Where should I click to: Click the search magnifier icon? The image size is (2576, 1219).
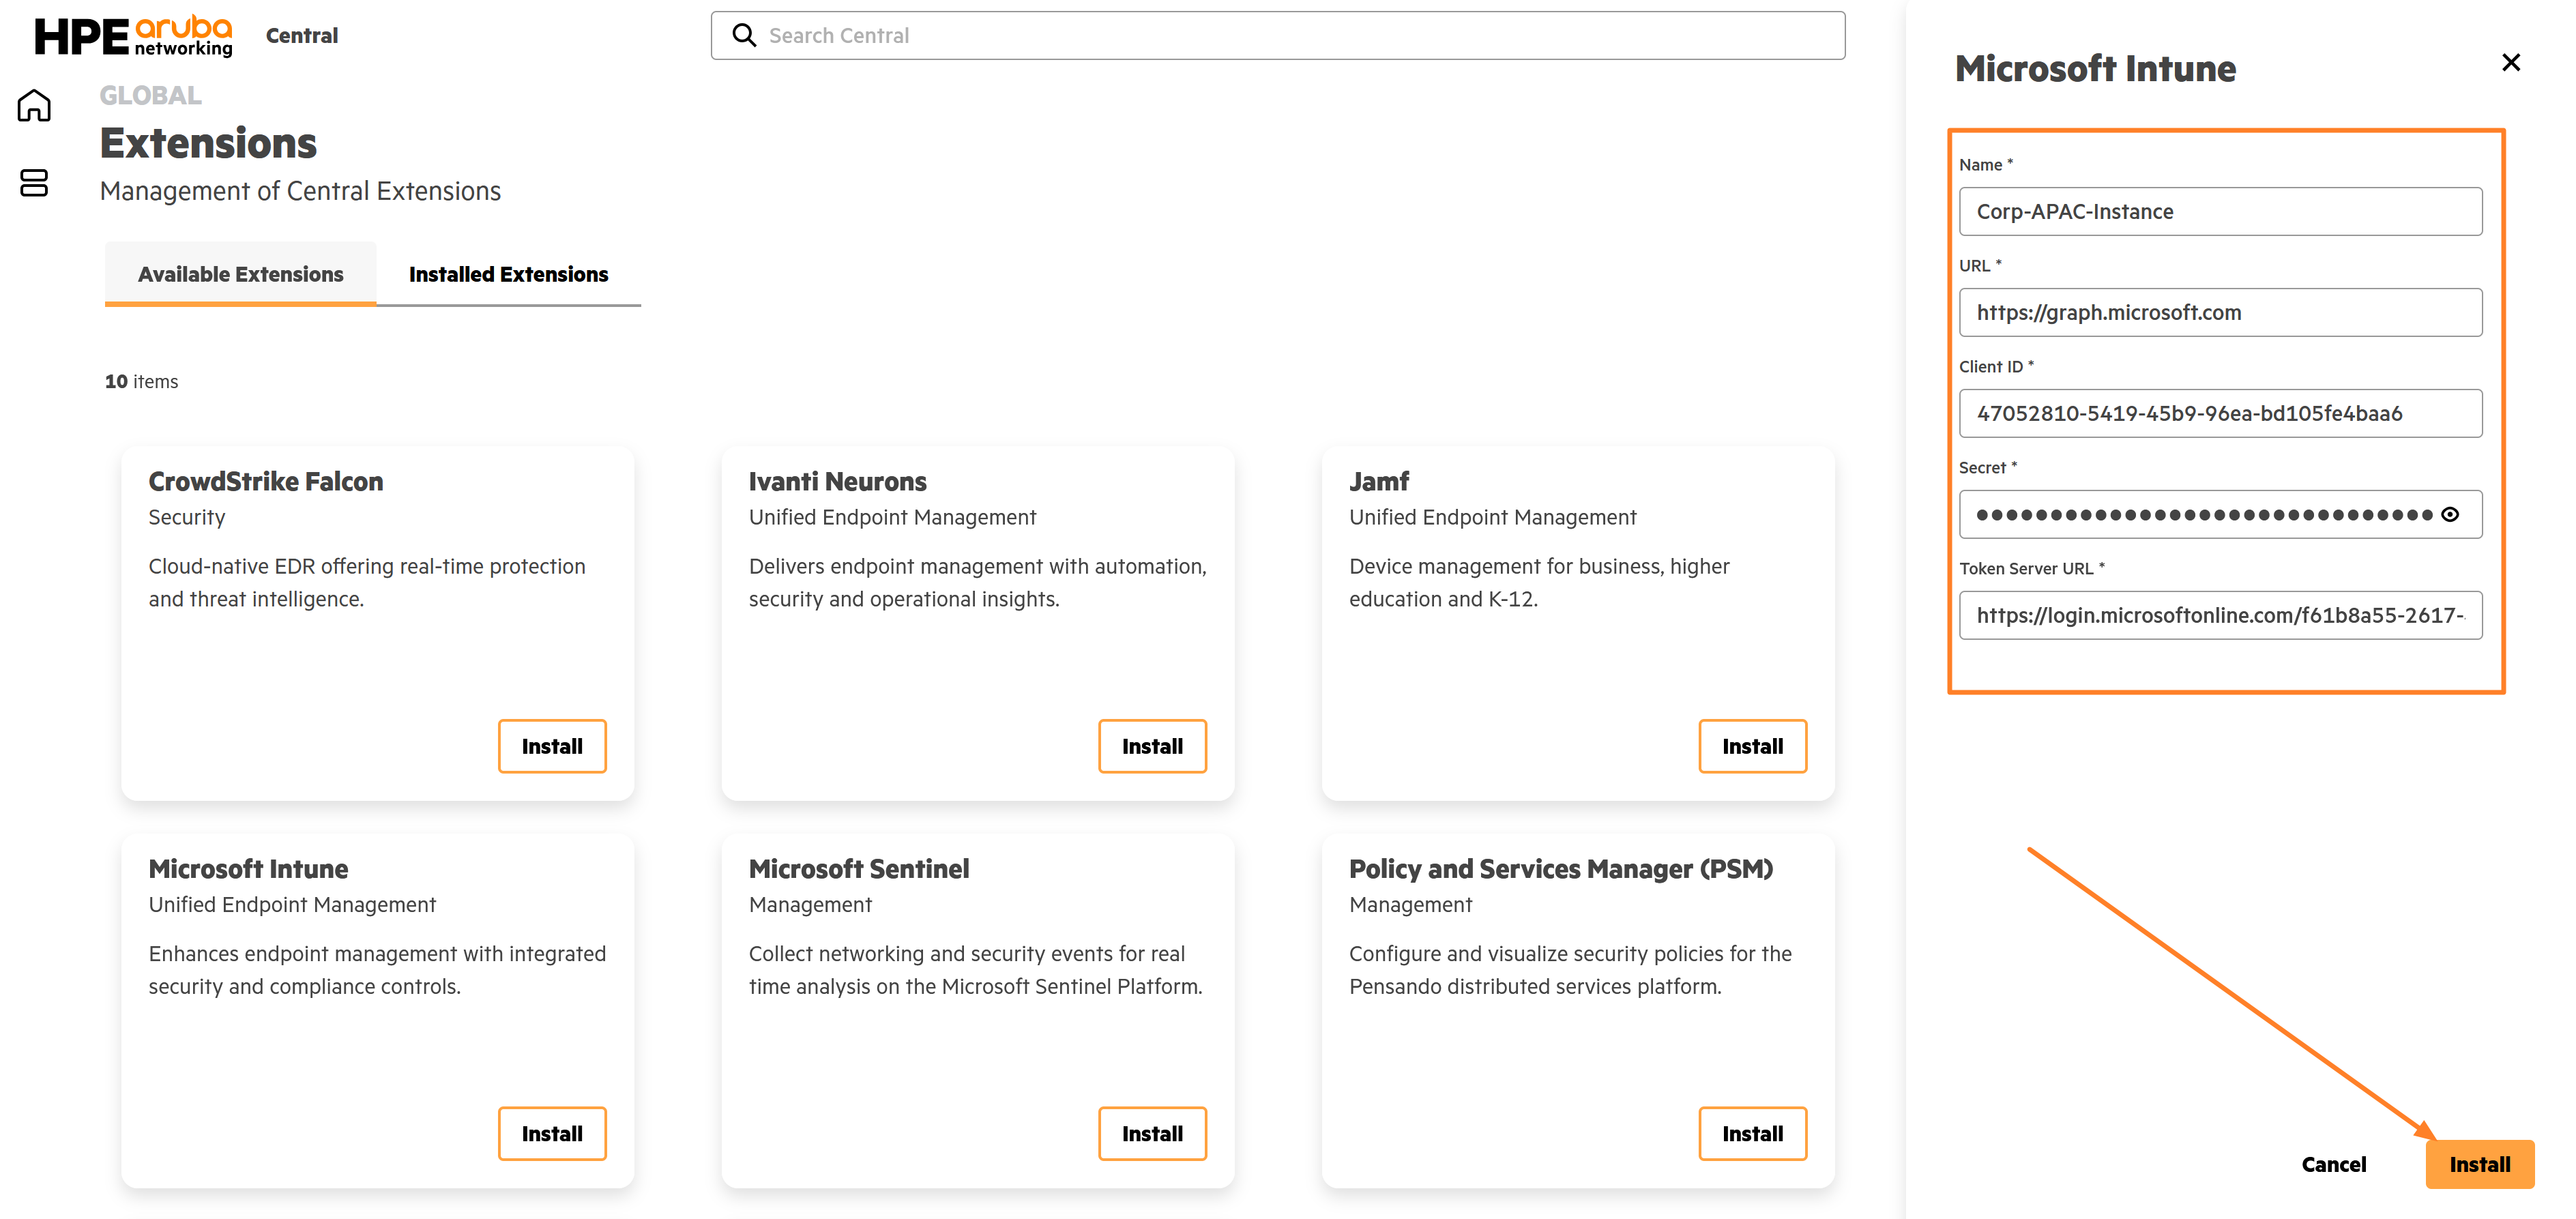pos(744,35)
